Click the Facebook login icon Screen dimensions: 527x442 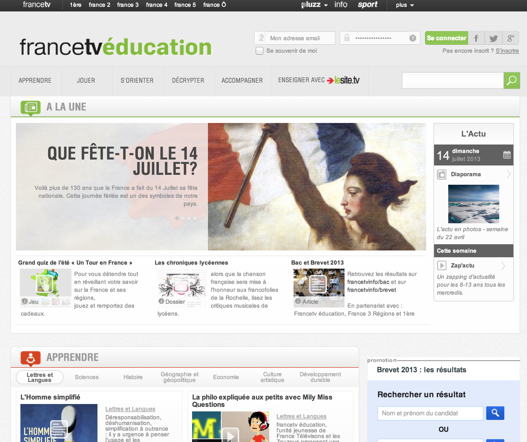pyautogui.click(x=476, y=38)
